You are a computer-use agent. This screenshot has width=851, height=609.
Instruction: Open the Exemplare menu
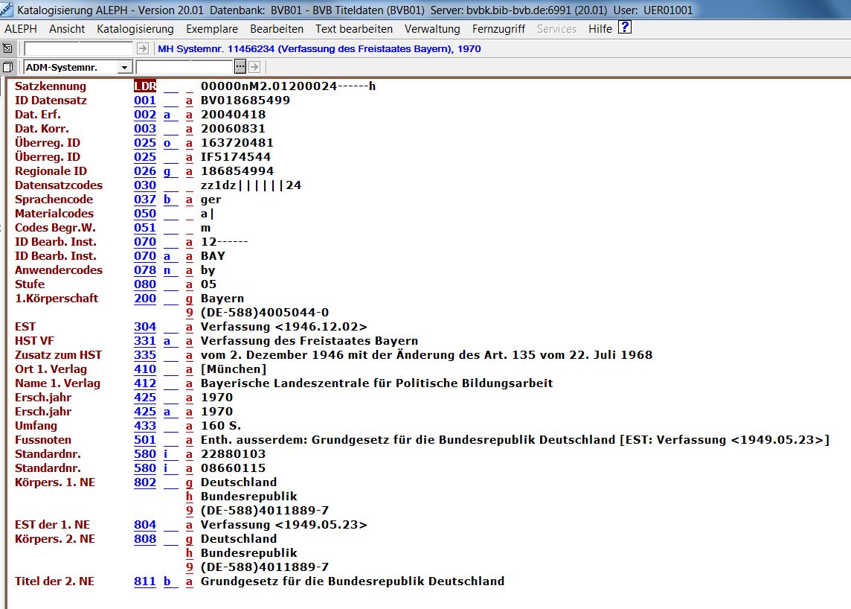click(211, 29)
